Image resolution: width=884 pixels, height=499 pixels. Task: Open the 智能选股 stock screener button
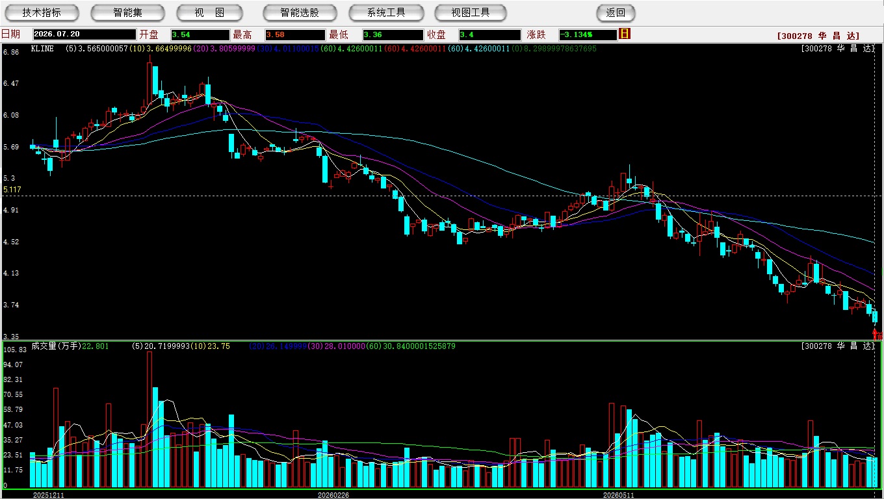click(300, 12)
